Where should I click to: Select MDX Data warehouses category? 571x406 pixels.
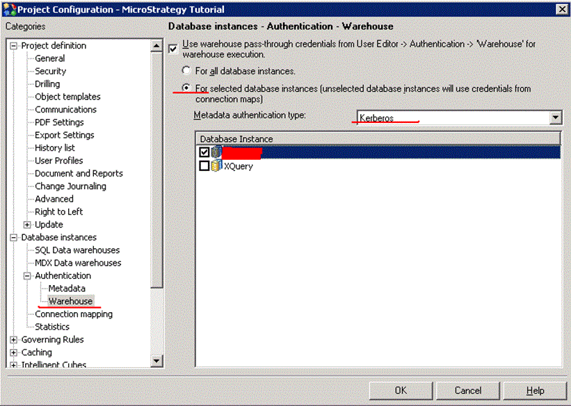pyautogui.click(x=78, y=263)
